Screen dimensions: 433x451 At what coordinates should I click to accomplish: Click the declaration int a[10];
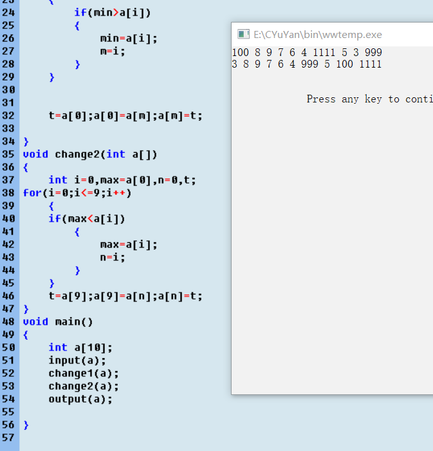80,348
